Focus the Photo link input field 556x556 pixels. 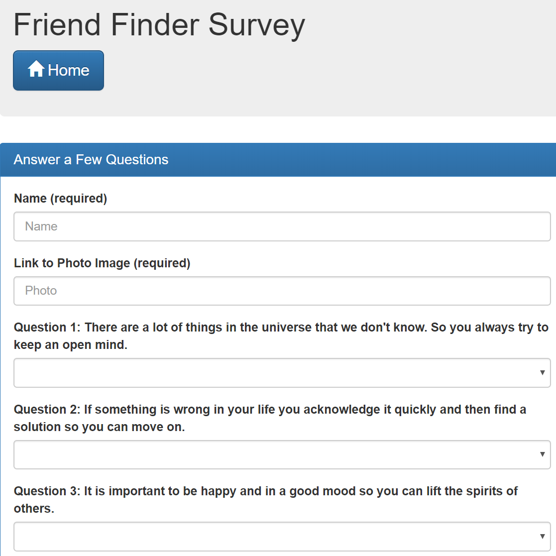pos(282,291)
